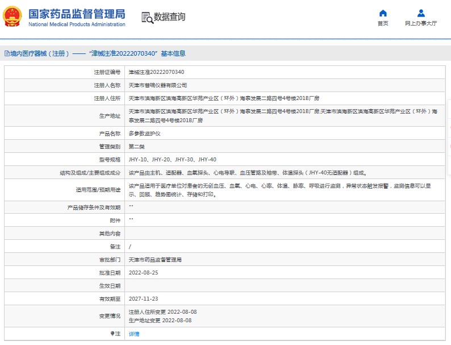Click the 适用范围/预期用途 label
The width and height of the screenshot is (451, 345).
(98, 190)
